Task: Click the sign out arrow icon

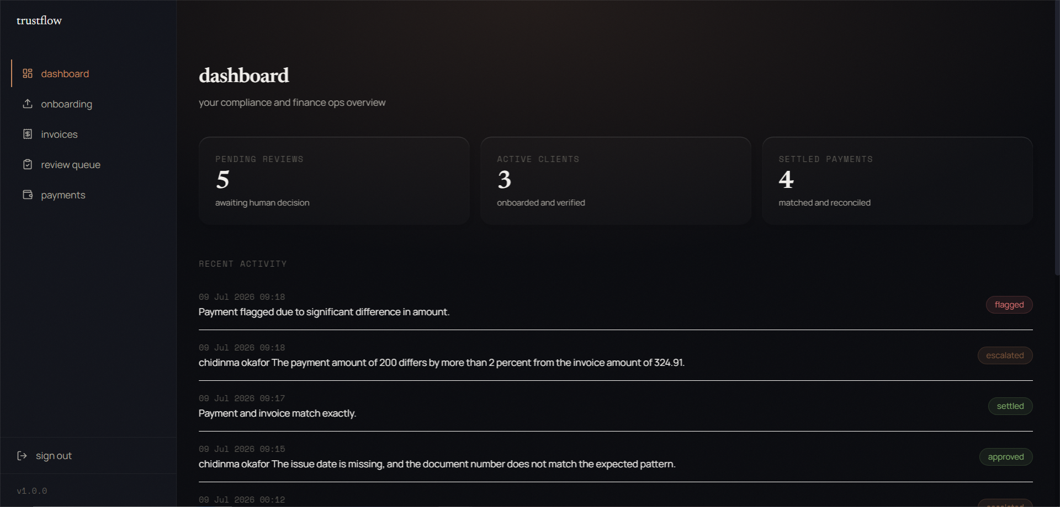Action: (x=22, y=456)
